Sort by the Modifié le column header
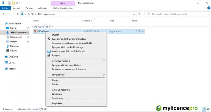Screen dimensions: 211x112 (87, 21)
